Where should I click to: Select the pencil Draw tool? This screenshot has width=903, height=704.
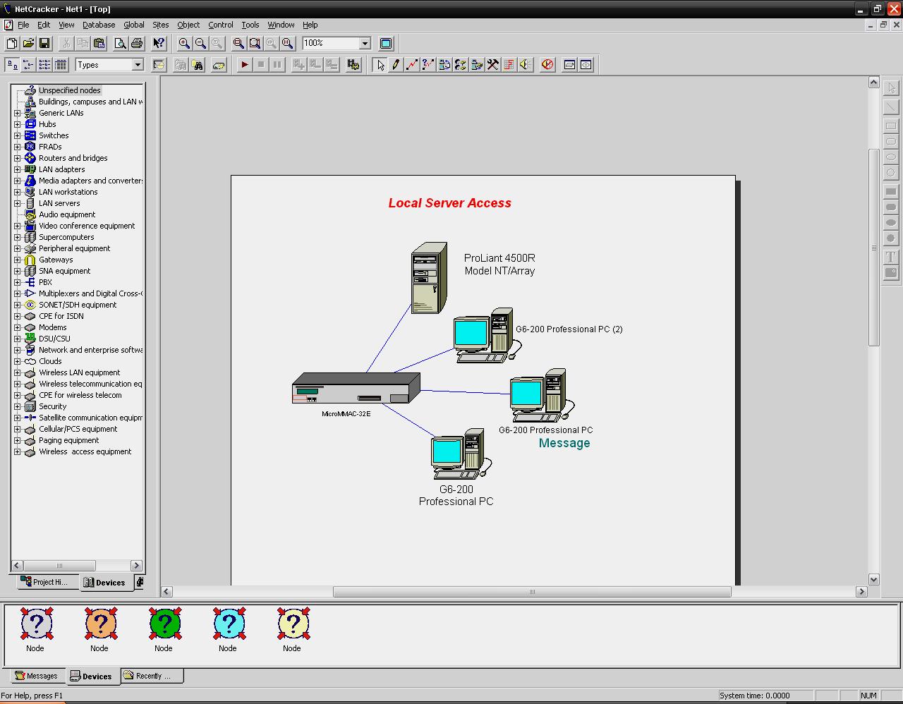[396, 65]
